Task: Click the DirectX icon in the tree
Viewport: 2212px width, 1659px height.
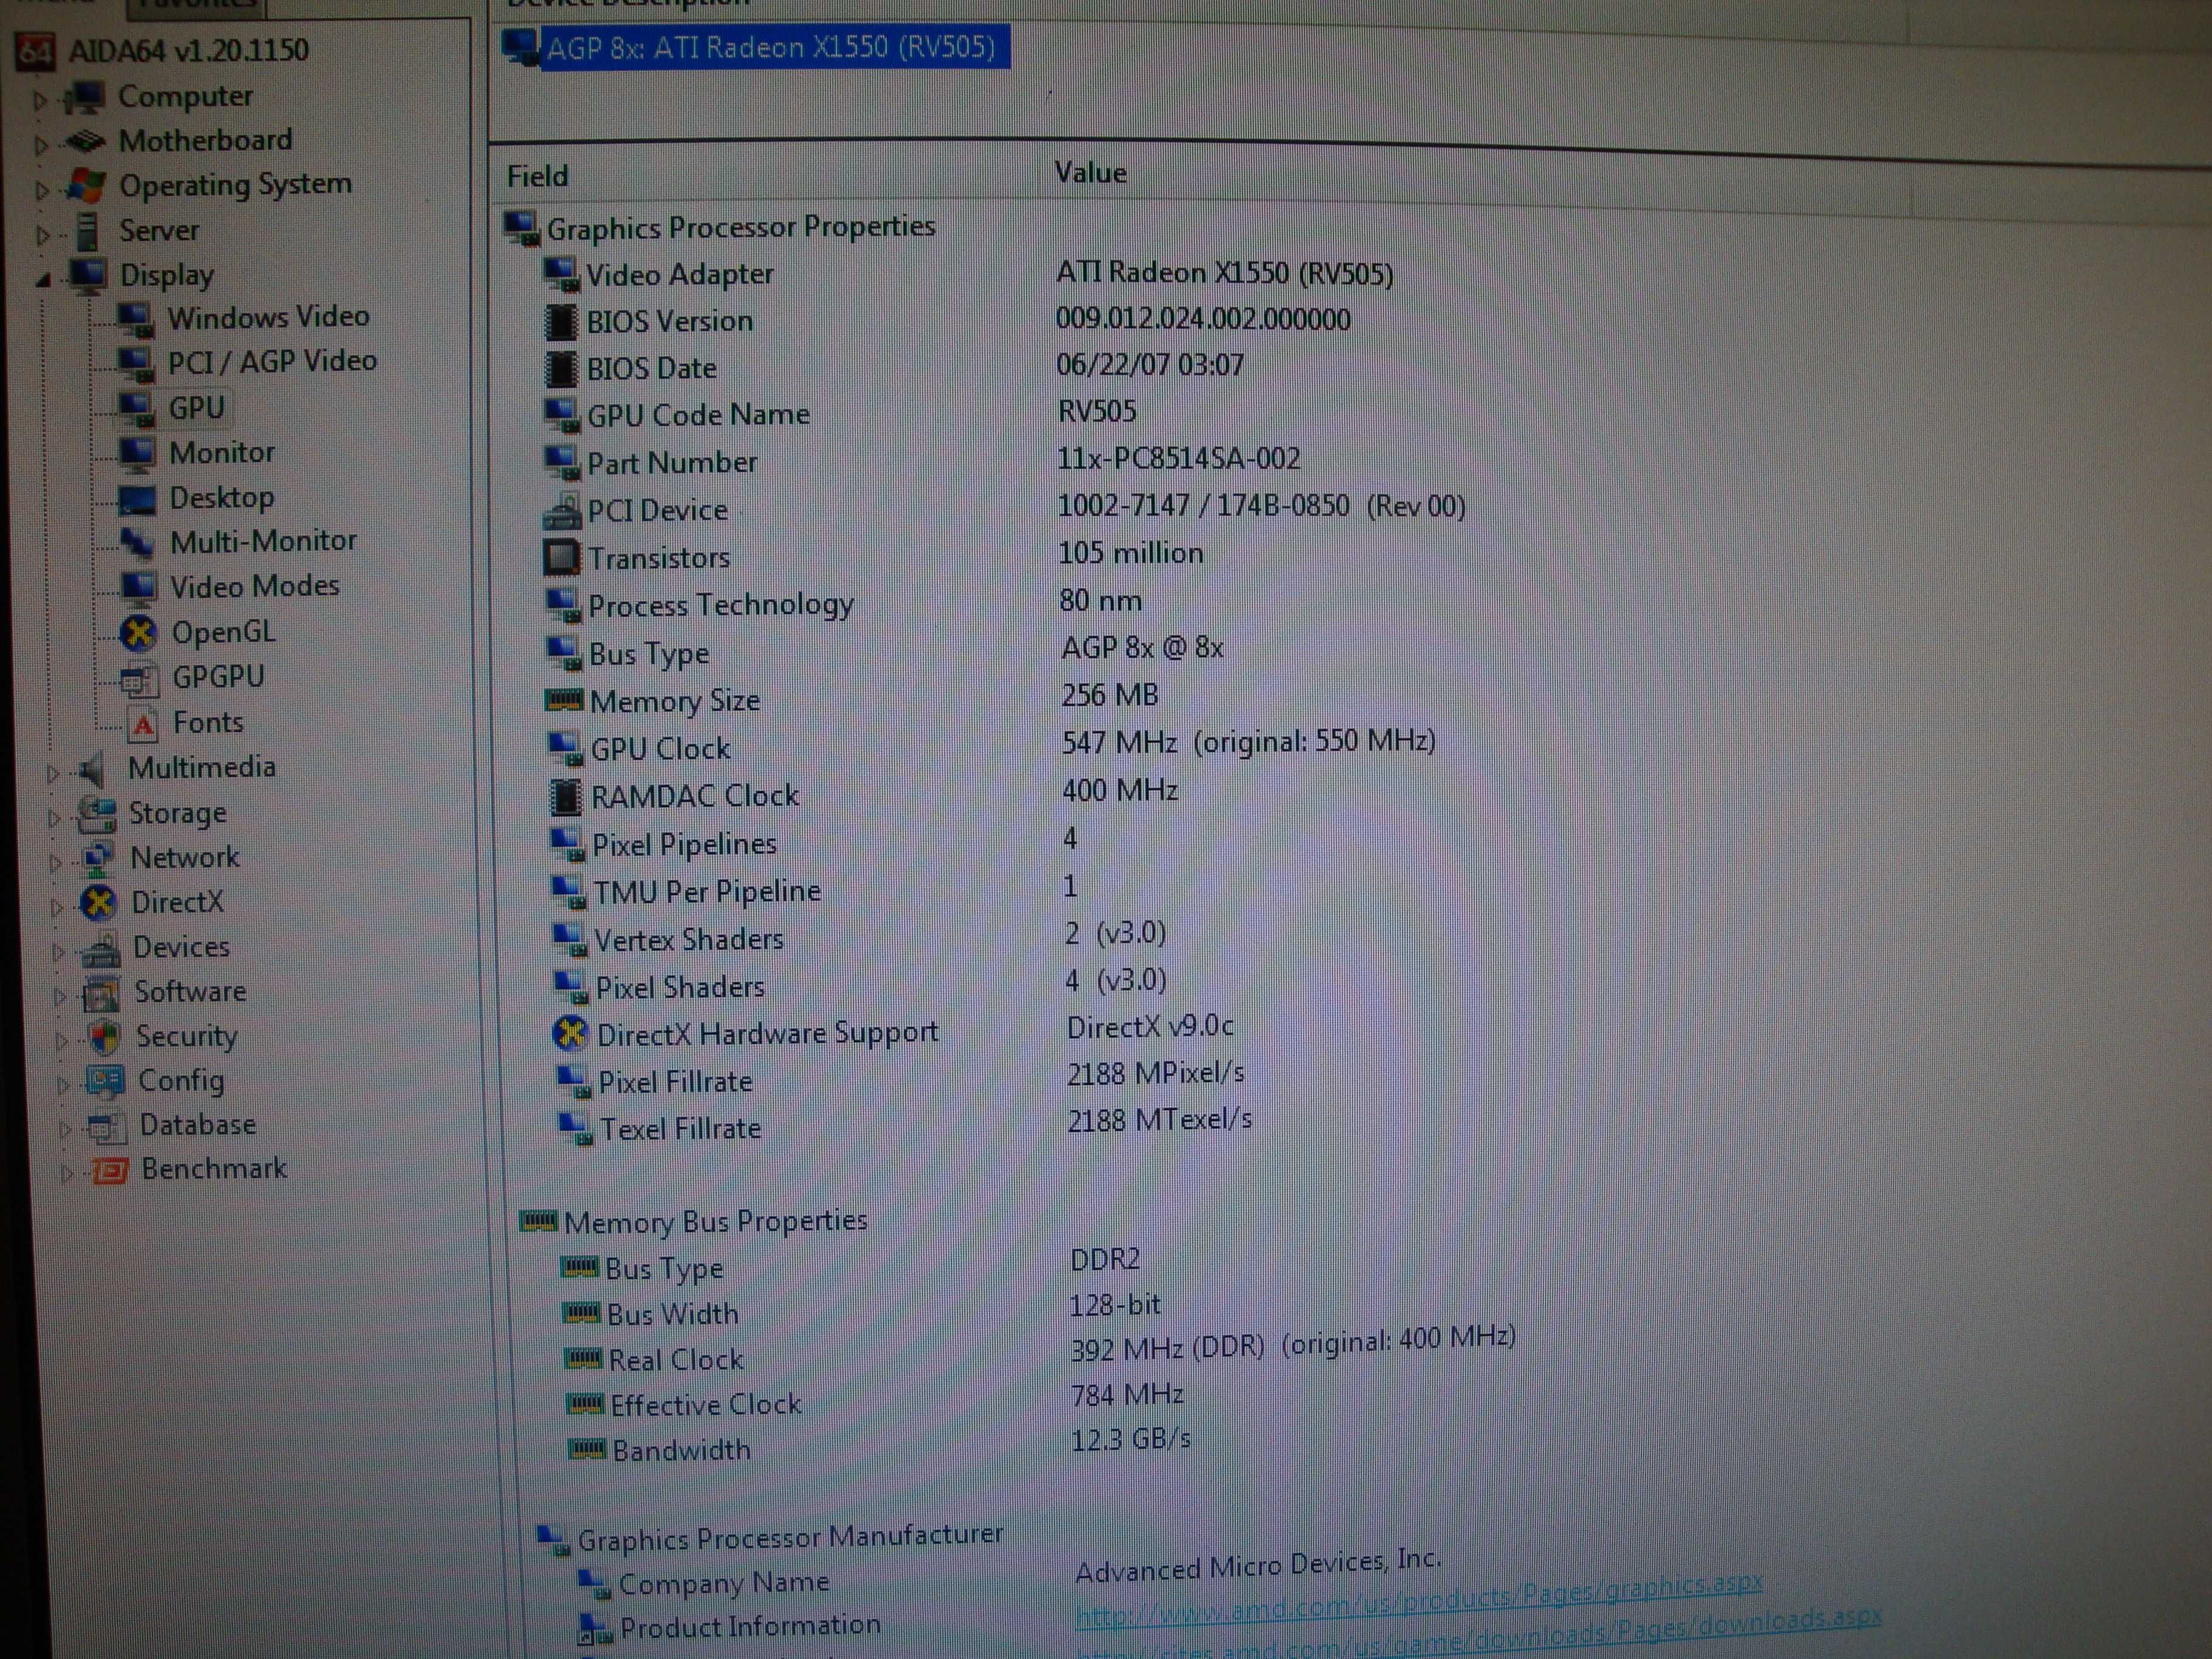Action: pyautogui.click(x=99, y=903)
